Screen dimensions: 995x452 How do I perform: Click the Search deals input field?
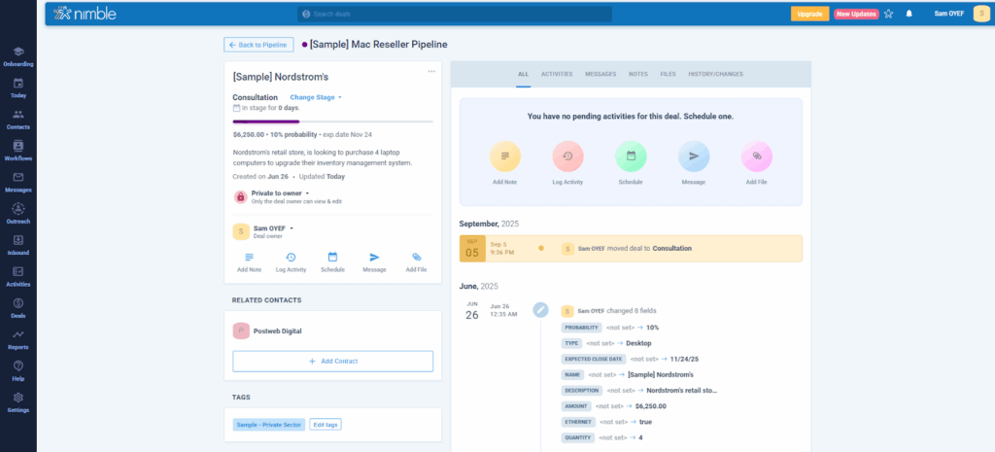point(455,14)
